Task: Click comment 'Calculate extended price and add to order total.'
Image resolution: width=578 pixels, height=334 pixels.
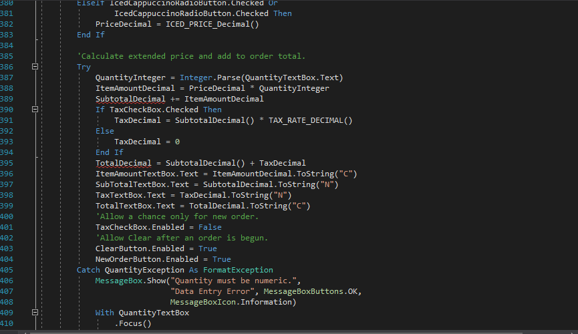Action: coord(191,56)
